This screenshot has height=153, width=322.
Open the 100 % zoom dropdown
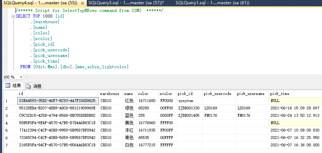(x=18, y=77)
